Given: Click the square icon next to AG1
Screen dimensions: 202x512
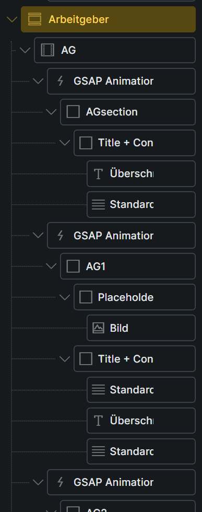Looking at the screenshot, I should point(73,266).
